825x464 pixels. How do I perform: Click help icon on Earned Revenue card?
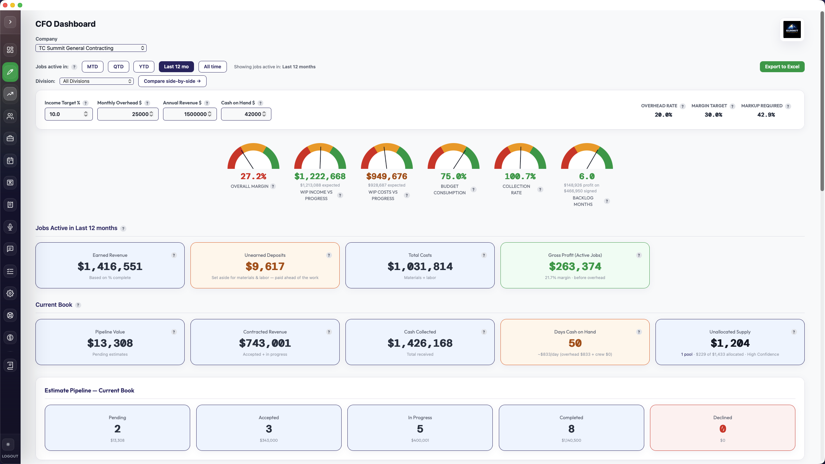(174, 255)
